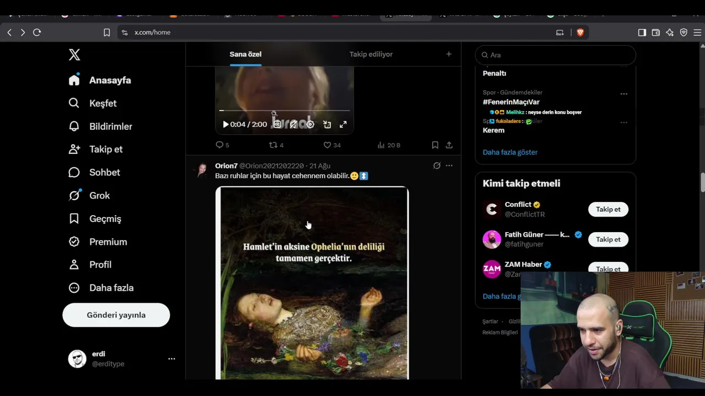Open the Bildirimler bell icon

[x=74, y=126]
